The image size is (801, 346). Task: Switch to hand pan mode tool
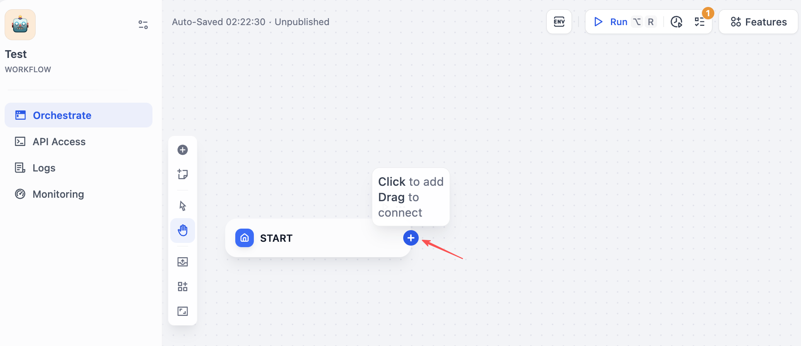(x=183, y=231)
